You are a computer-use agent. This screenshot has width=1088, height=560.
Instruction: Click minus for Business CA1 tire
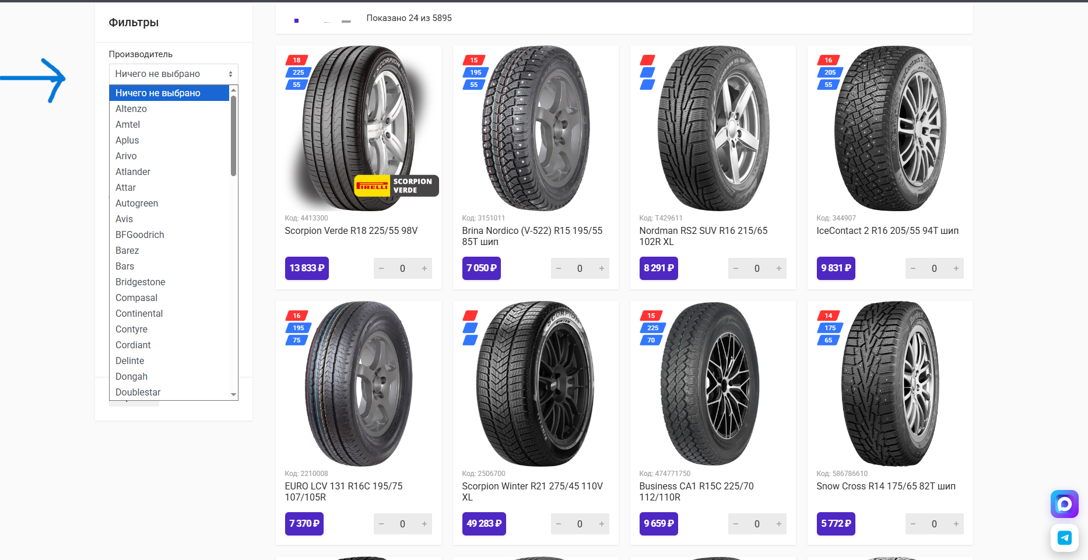(736, 524)
